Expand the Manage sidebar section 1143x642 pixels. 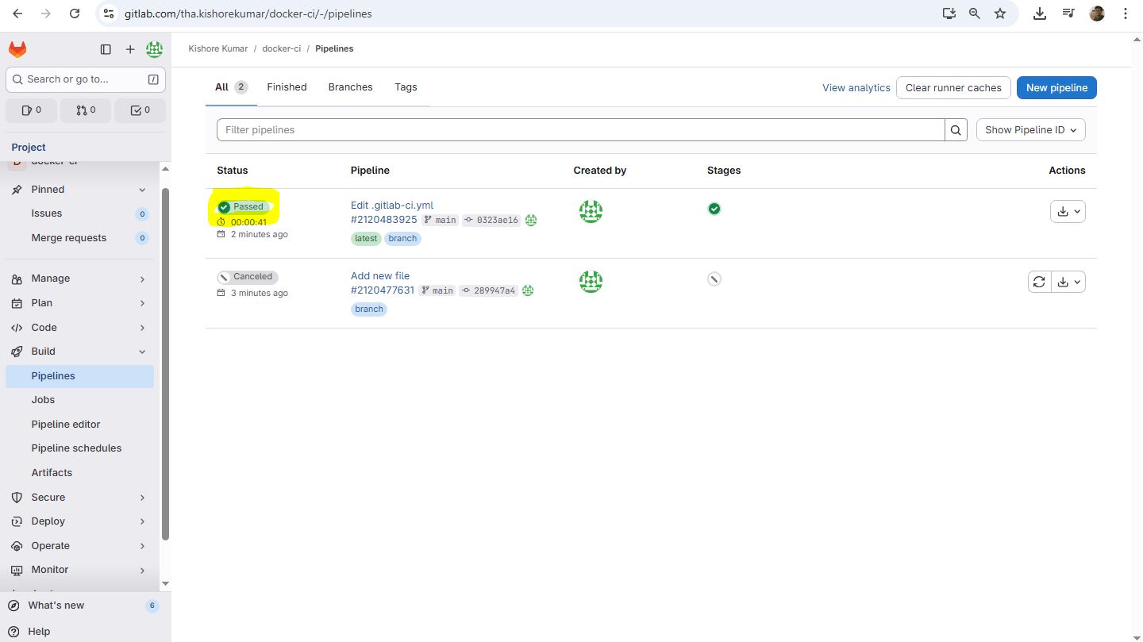78,279
